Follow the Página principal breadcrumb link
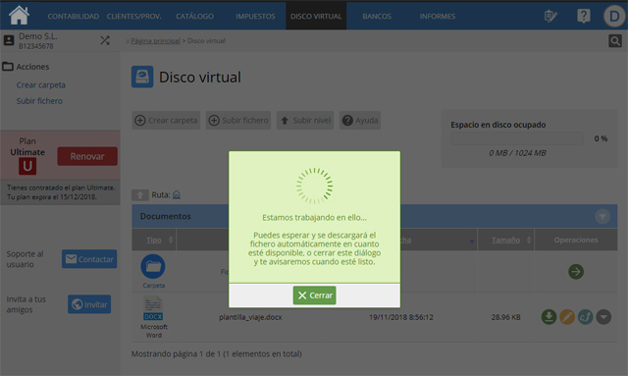This screenshot has height=376, width=628. click(x=155, y=41)
